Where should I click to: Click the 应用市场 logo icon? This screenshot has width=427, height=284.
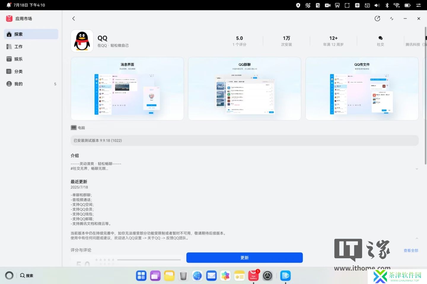coord(9,18)
